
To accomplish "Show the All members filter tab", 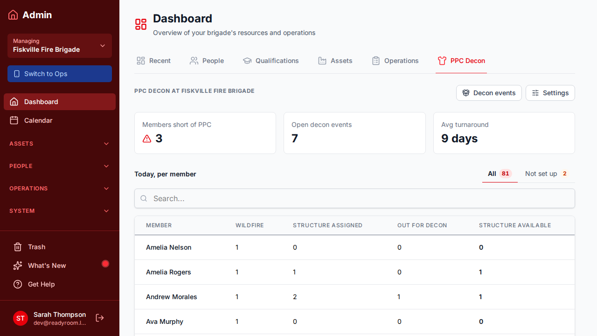I will coord(500,174).
